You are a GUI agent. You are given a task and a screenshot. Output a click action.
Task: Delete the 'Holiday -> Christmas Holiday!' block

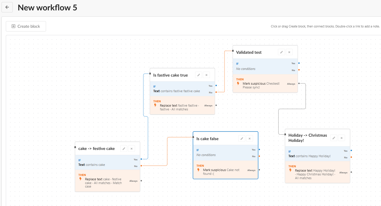pyautogui.click(x=342, y=138)
